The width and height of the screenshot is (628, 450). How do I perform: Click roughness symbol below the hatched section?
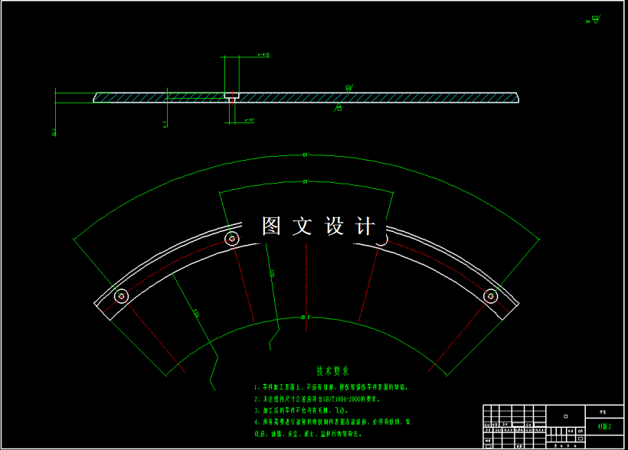tap(338, 107)
